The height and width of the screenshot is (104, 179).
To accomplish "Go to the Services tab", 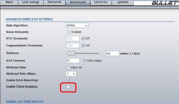I will [101, 3].
